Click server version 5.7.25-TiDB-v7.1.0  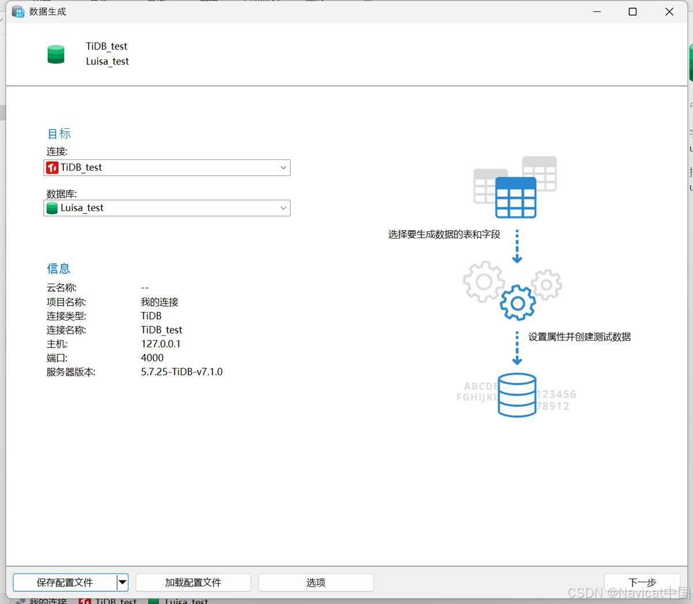181,372
